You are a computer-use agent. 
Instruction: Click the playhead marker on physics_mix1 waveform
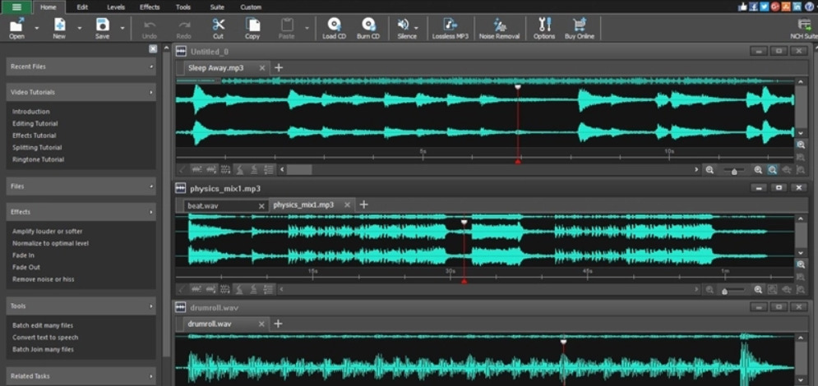[x=464, y=223]
